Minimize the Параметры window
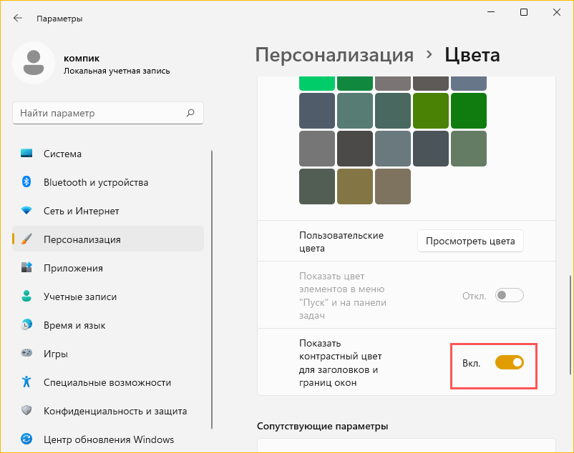This screenshot has height=453, width=574. [491, 12]
